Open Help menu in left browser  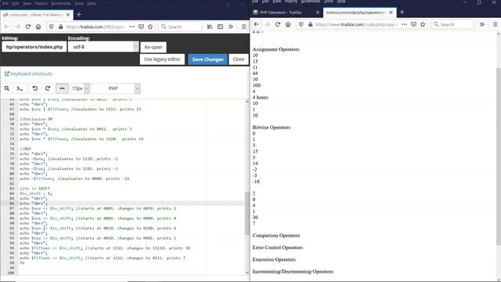[x=92, y=3]
